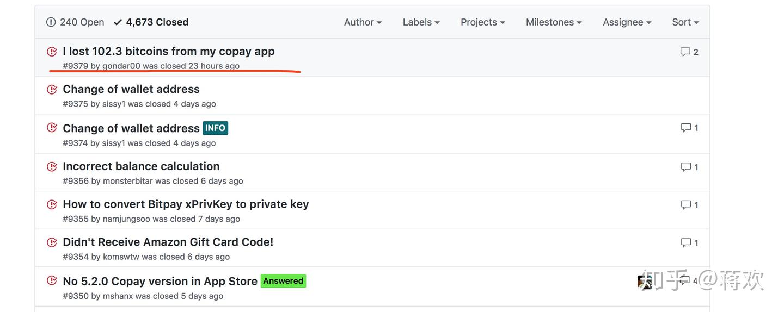Open the Projects filter dropdown

482,22
